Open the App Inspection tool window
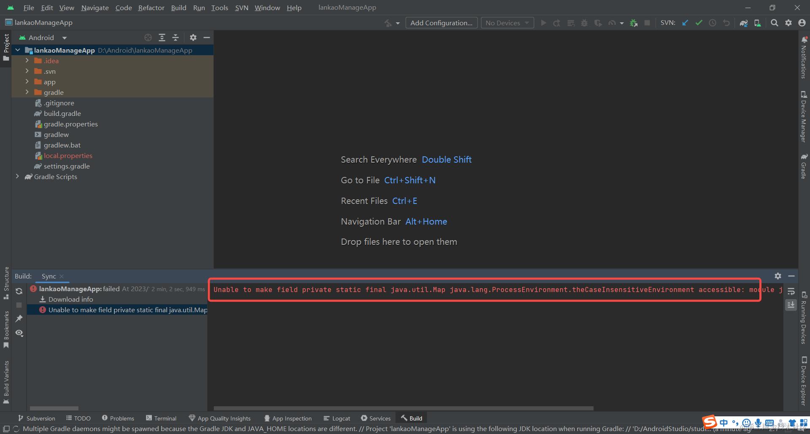The width and height of the screenshot is (810, 434). click(x=288, y=418)
